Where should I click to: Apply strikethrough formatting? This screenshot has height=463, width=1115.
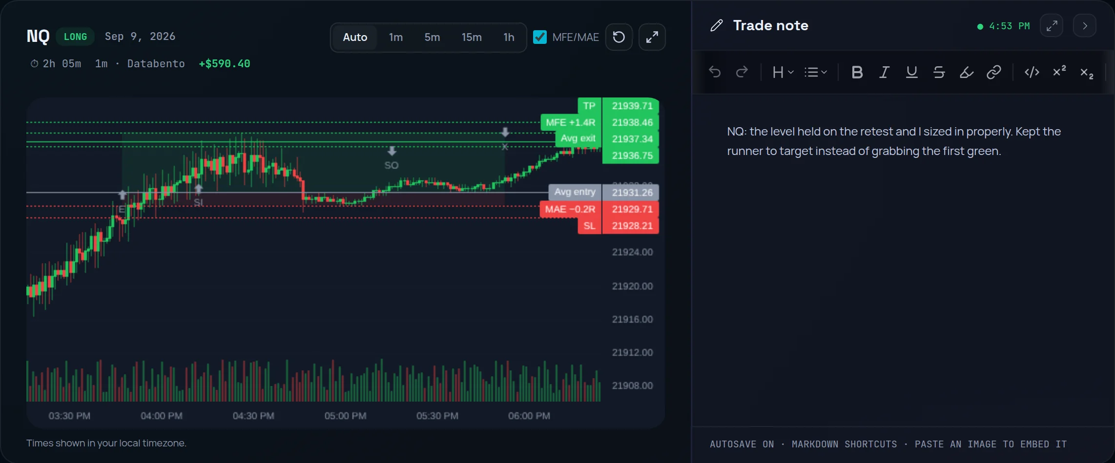click(939, 72)
